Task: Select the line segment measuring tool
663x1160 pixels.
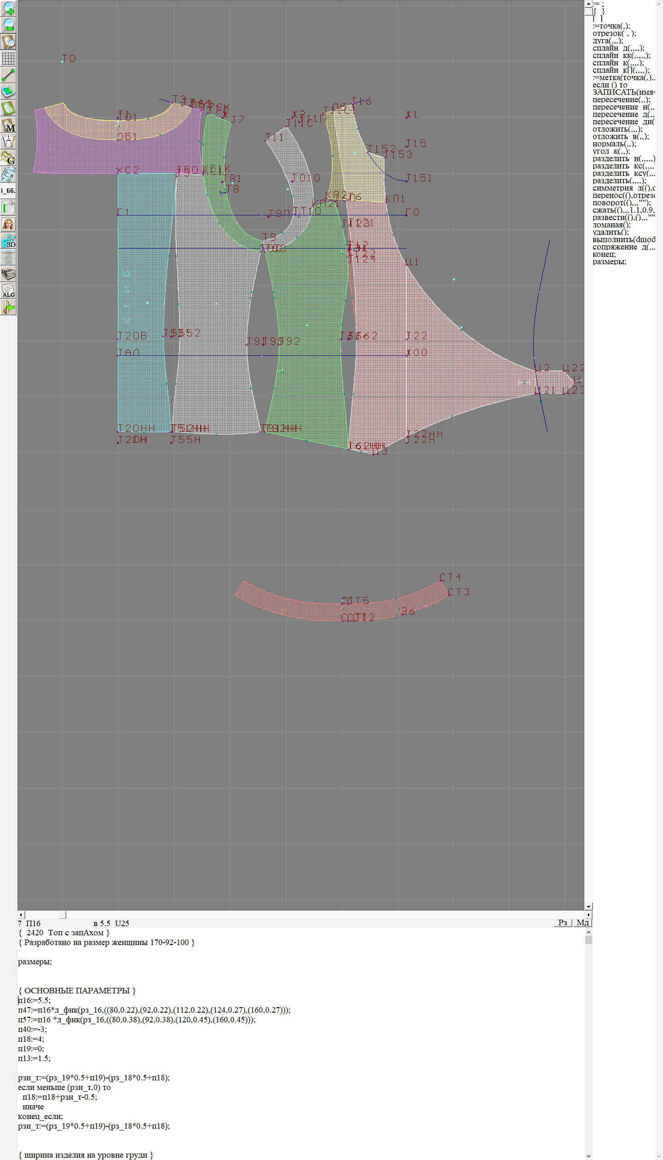Action: (x=8, y=75)
